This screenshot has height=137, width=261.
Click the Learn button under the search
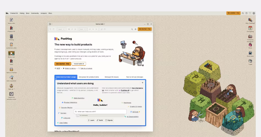coord(91,120)
